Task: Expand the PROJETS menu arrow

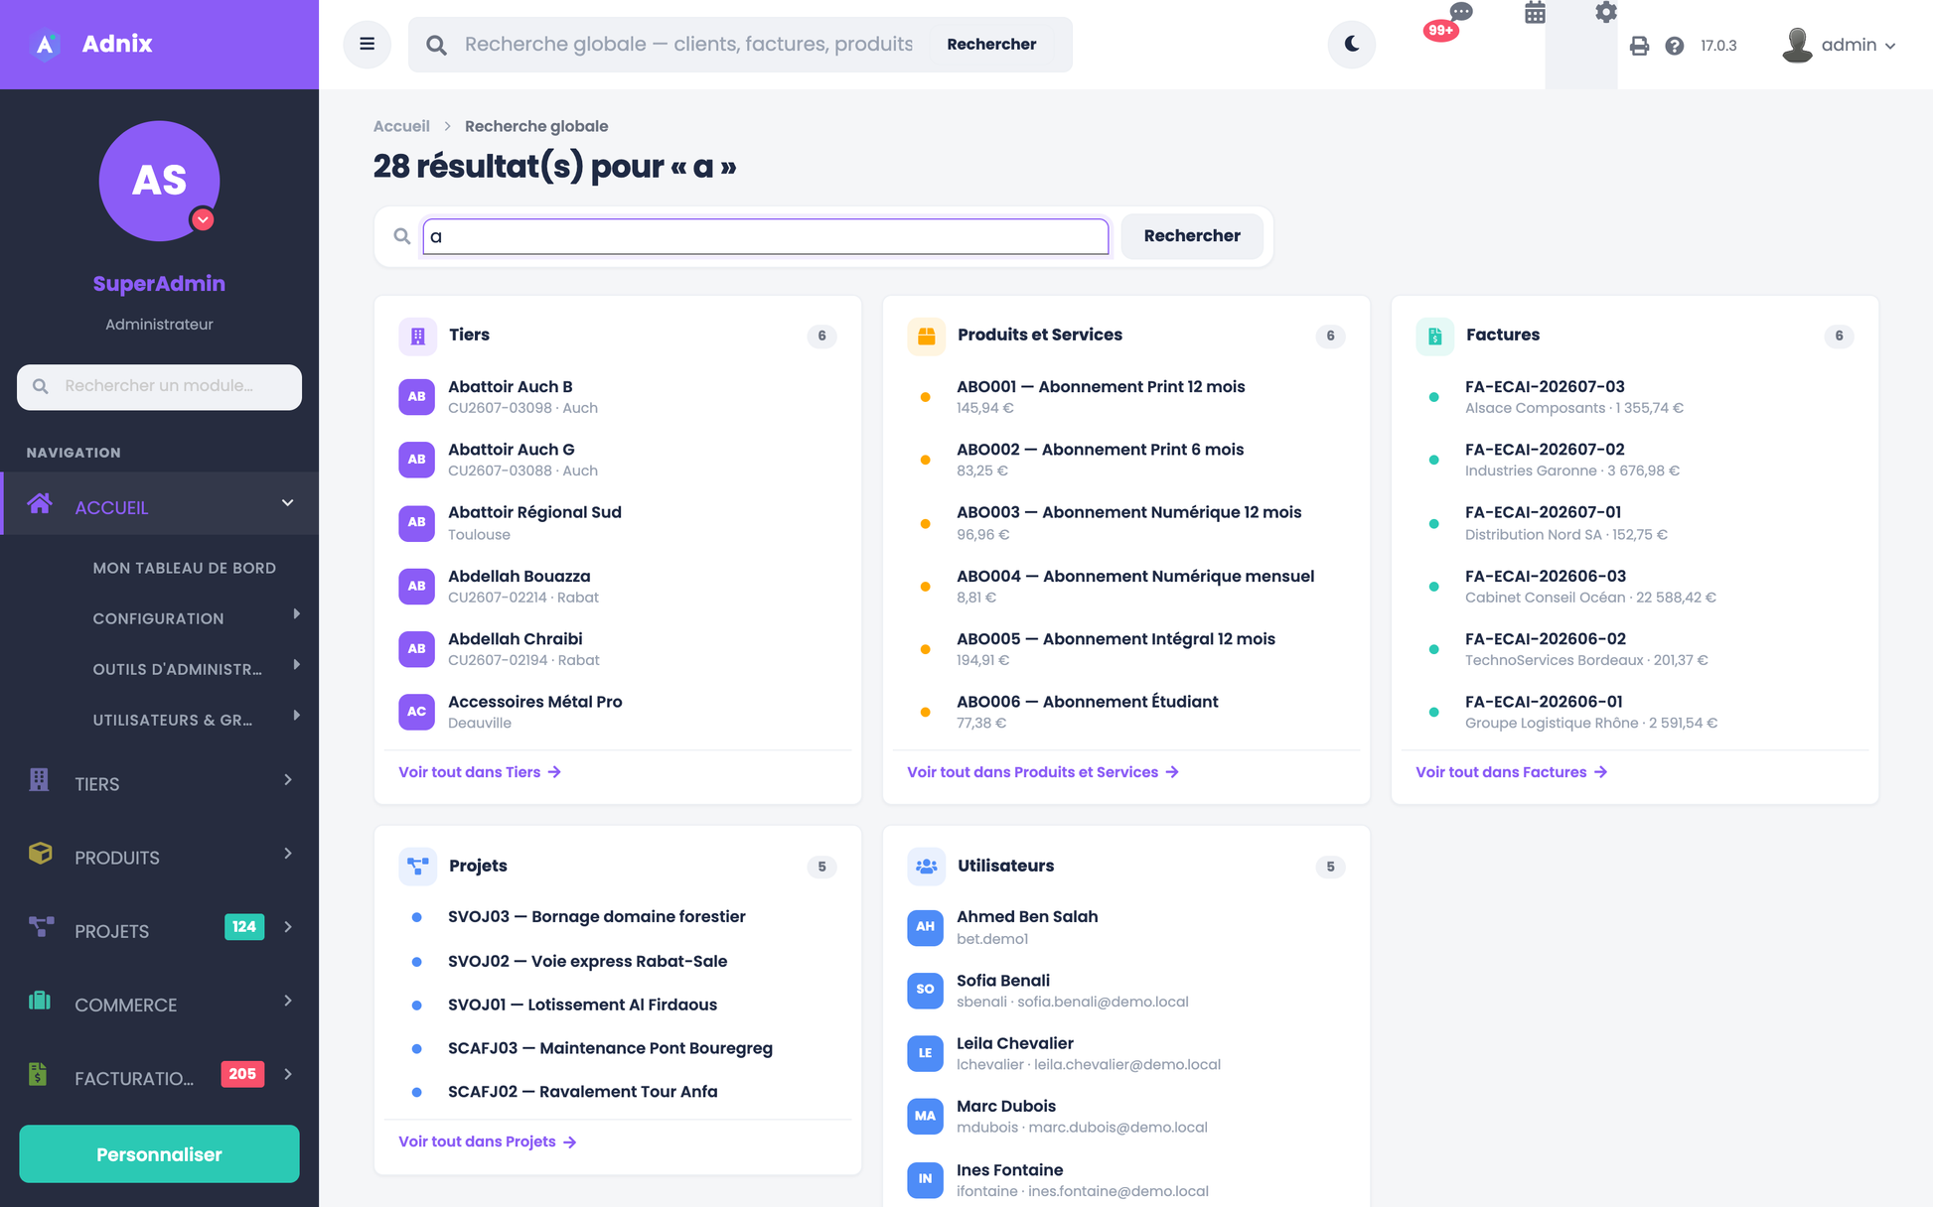Action: pos(288,927)
